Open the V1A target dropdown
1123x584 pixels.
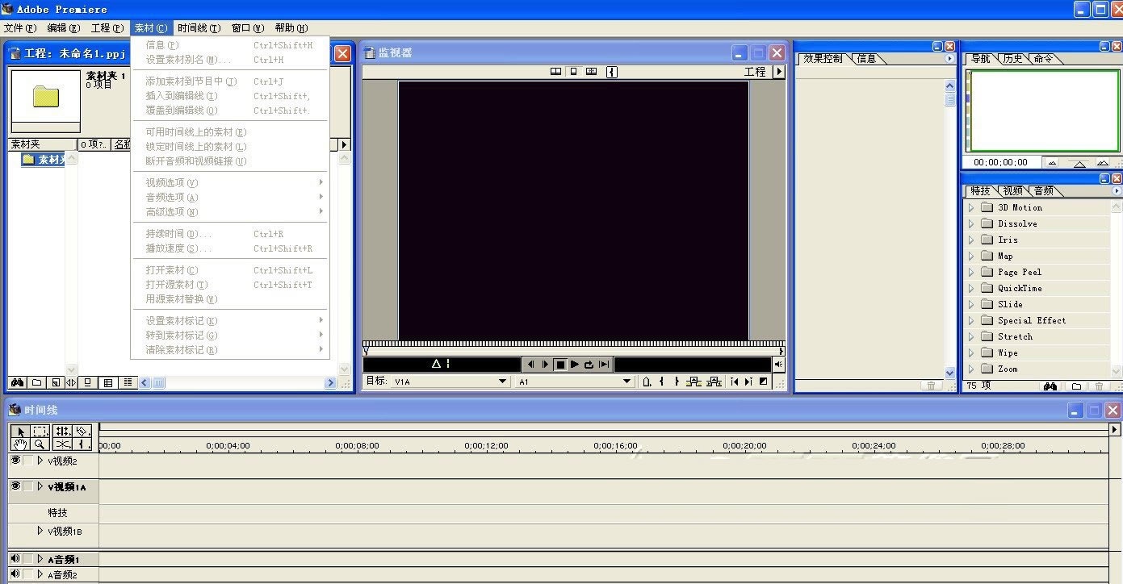(450, 382)
